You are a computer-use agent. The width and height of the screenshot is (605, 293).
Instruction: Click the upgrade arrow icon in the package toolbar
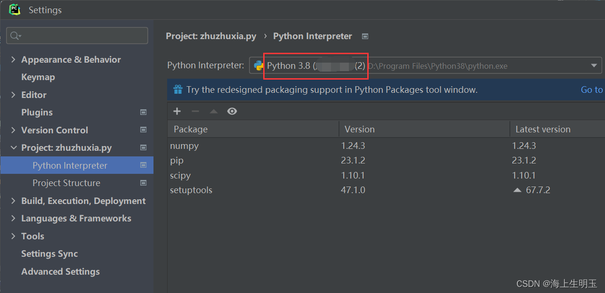tap(214, 112)
